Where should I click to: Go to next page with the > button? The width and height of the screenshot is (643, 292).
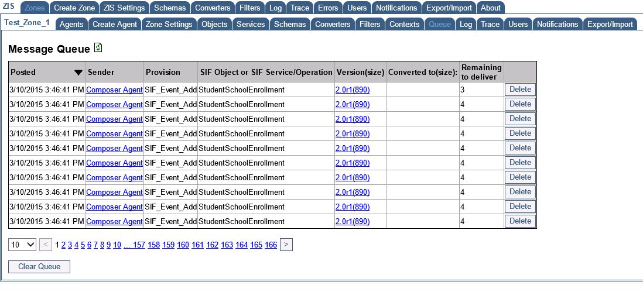tap(286, 245)
